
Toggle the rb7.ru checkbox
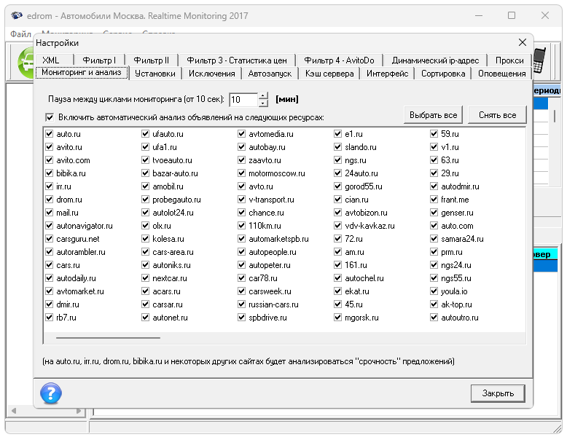click(x=49, y=318)
